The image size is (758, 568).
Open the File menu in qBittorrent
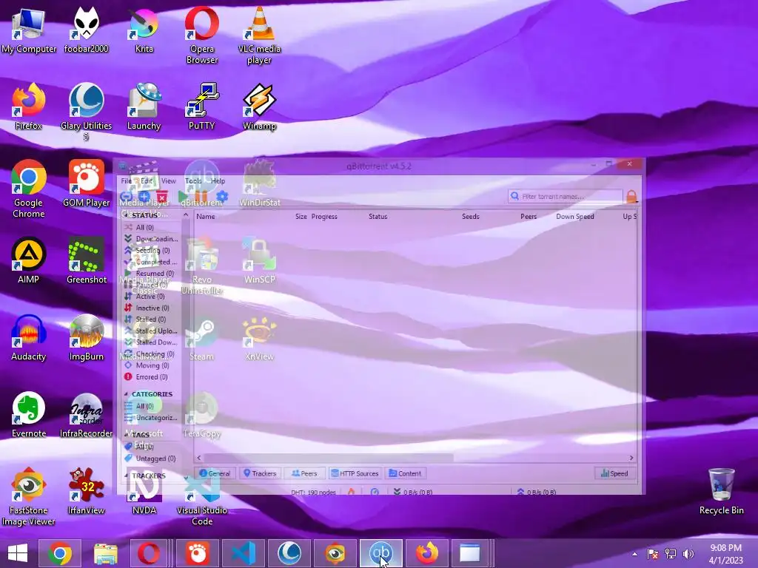(126, 180)
